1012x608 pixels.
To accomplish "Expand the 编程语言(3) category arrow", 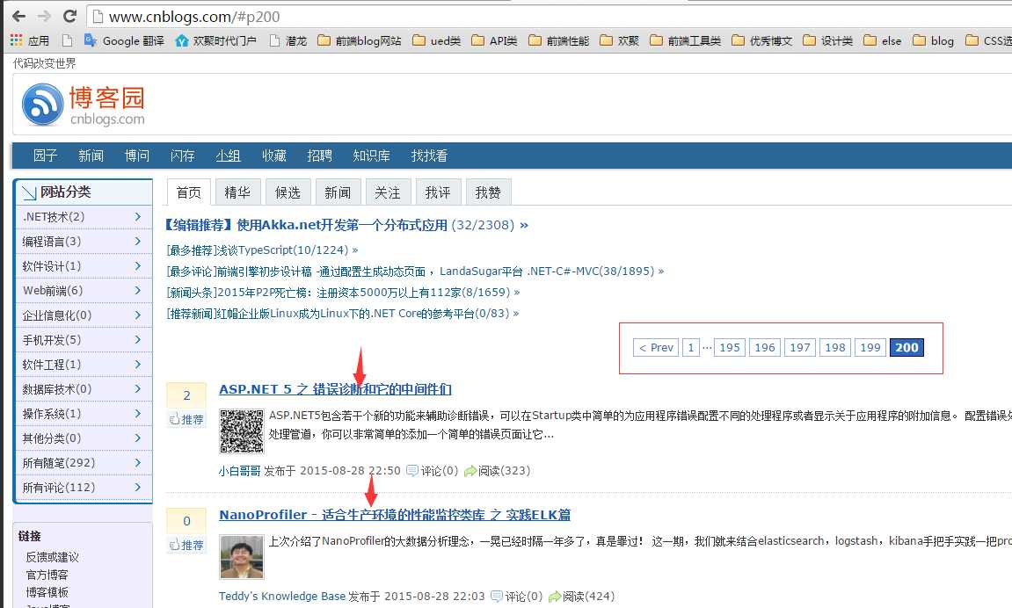I will coord(137,241).
